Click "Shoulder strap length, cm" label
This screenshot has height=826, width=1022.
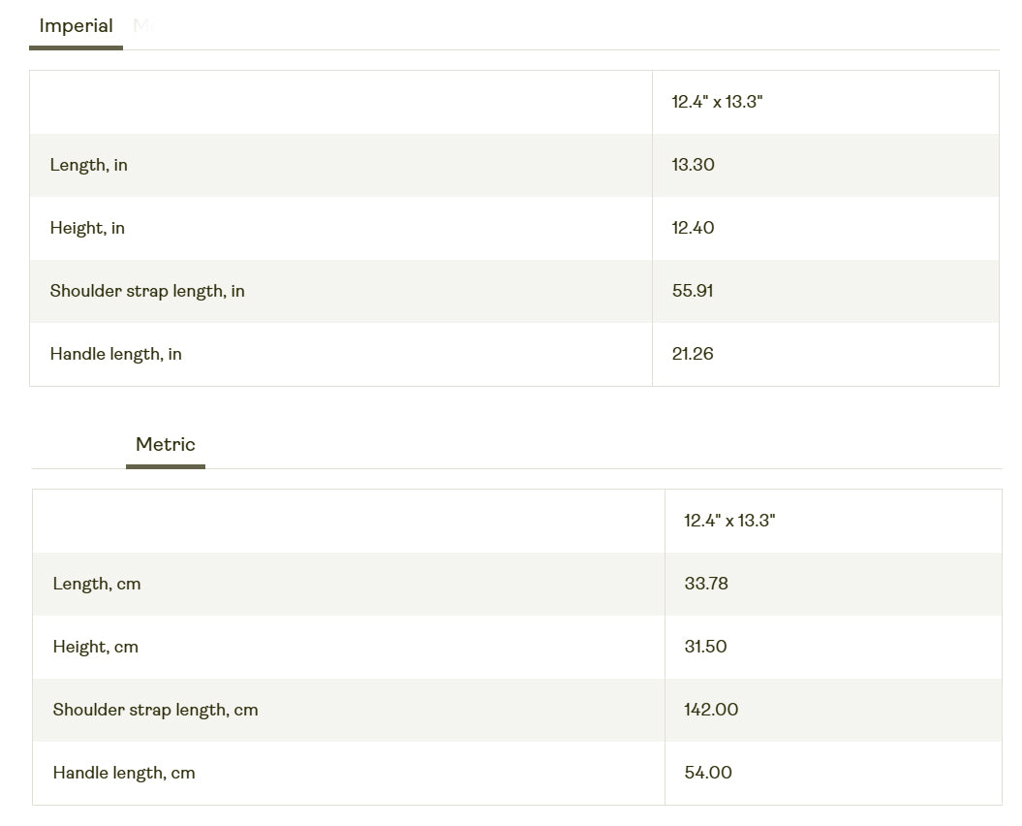pos(156,710)
